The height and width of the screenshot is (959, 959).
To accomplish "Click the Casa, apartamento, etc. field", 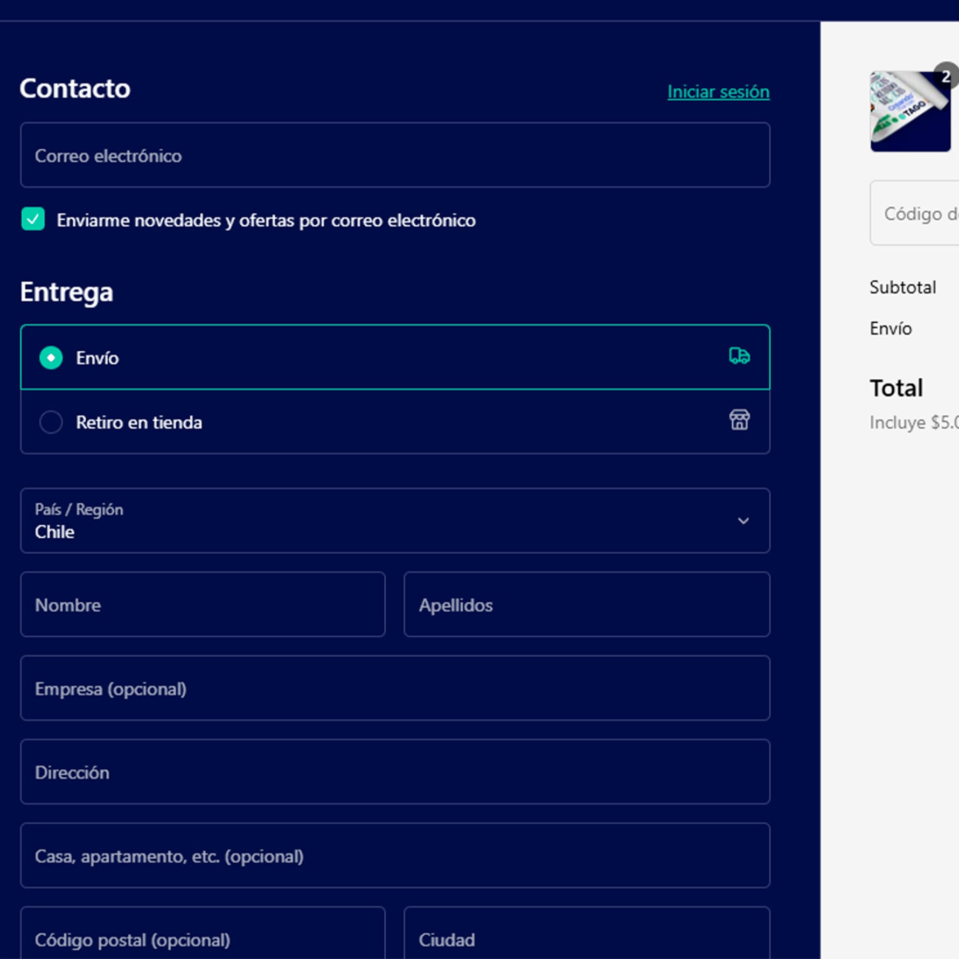I will pos(394,856).
